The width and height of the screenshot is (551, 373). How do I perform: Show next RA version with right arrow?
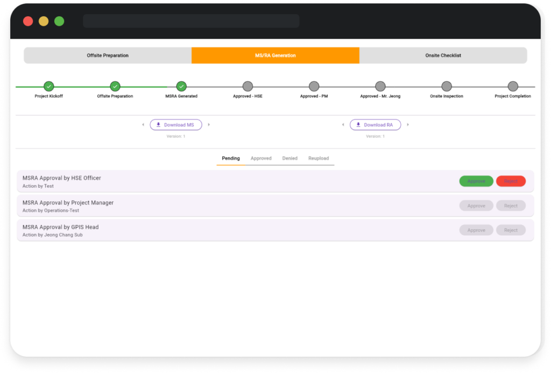(x=408, y=125)
